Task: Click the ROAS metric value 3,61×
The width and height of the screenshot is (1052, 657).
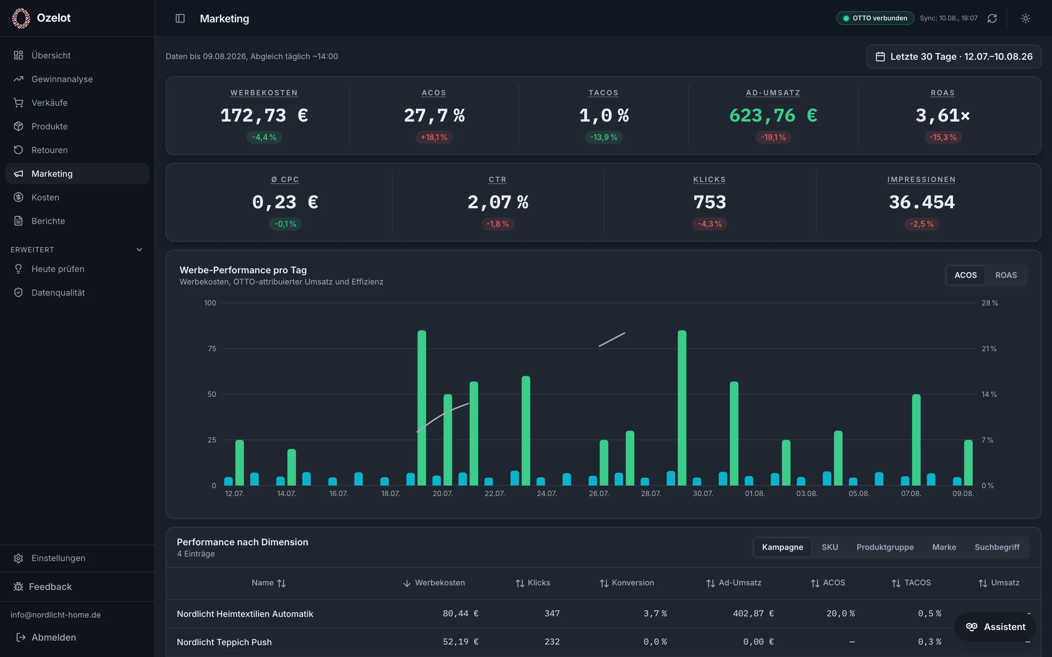Action: click(x=943, y=116)
